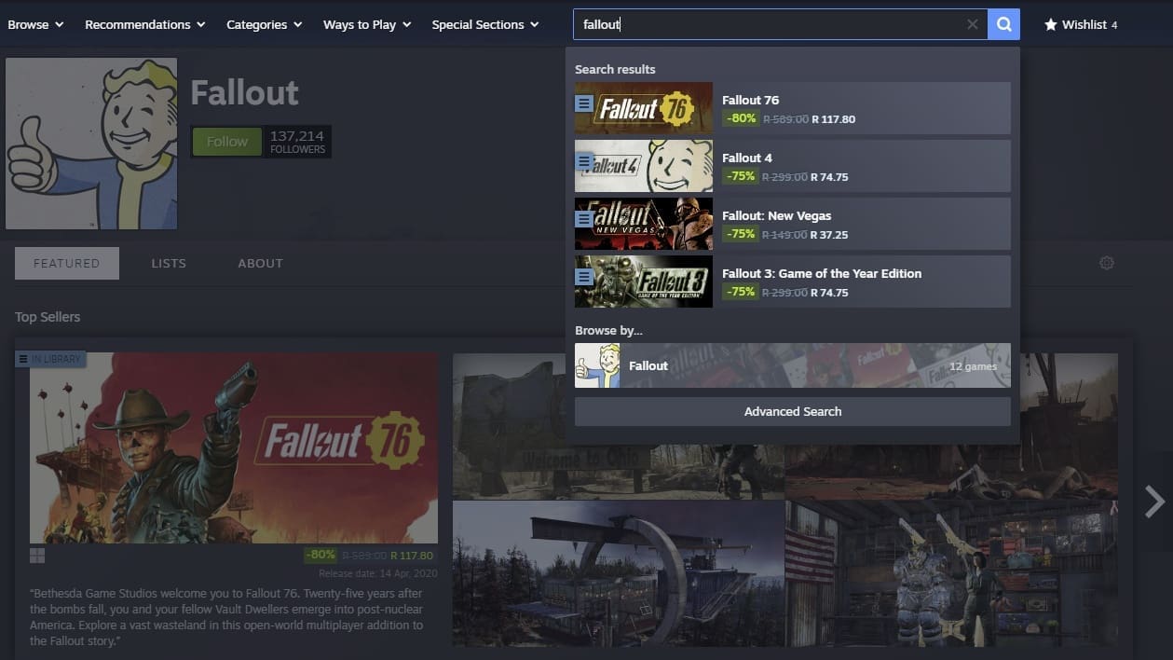Open the Recommendations dropdown

pyautogui.click(x=144, y=24)
